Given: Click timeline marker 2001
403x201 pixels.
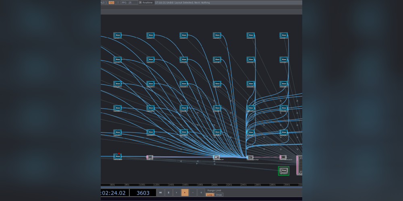Looking at the screenshot, I should click(215, 185).
